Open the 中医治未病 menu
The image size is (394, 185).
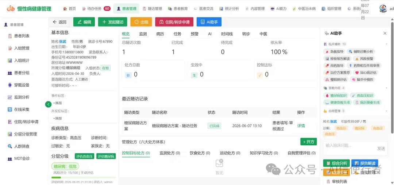click(304, 8)
